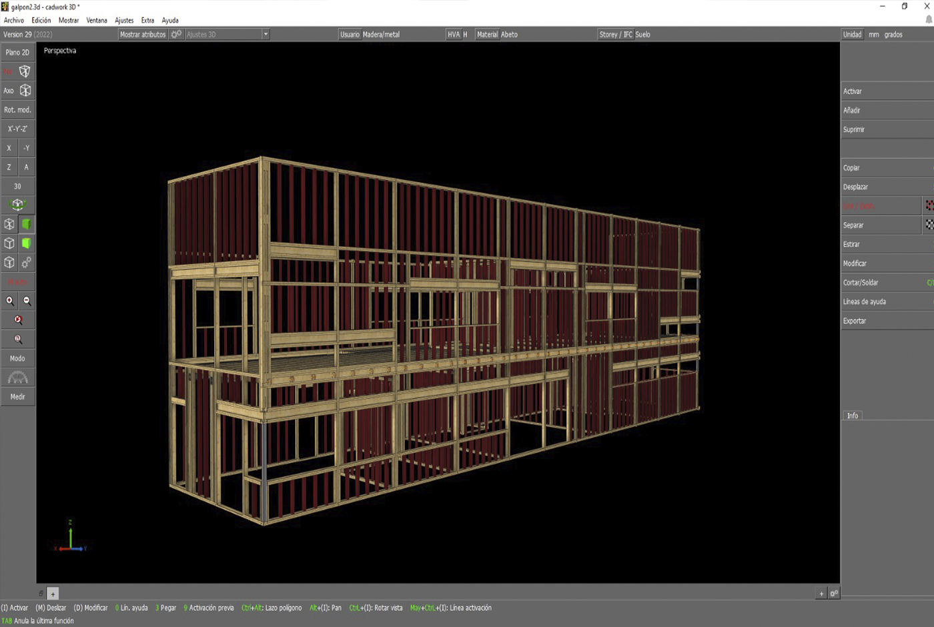The height and width of the screenshot is (627, 934).
Task: Select the Axo axonometric cube icon
Action: (25, 91)
